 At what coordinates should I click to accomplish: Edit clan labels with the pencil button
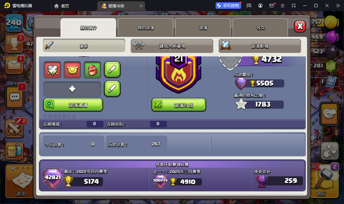pos(112,70)
